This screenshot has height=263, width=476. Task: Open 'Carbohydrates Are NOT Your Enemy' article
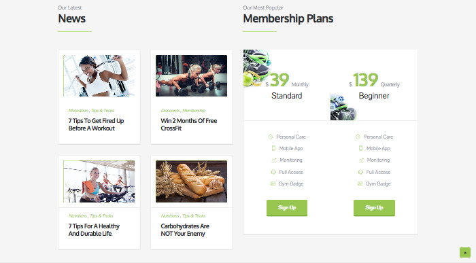point(185,230)
